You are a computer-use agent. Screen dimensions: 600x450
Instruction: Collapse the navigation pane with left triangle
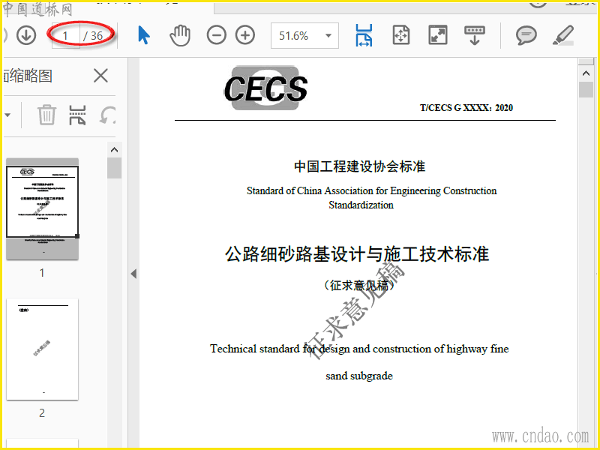pyautogui.click(x=133, y=274)
